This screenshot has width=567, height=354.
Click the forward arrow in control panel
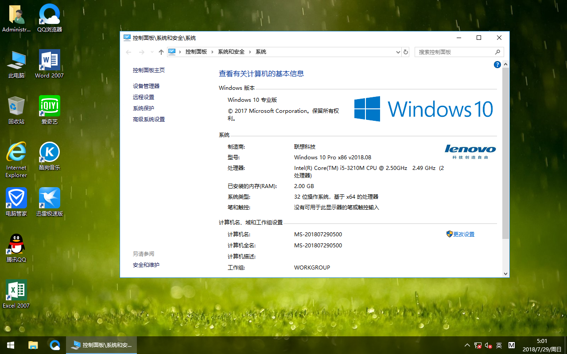tap(142, 52)
